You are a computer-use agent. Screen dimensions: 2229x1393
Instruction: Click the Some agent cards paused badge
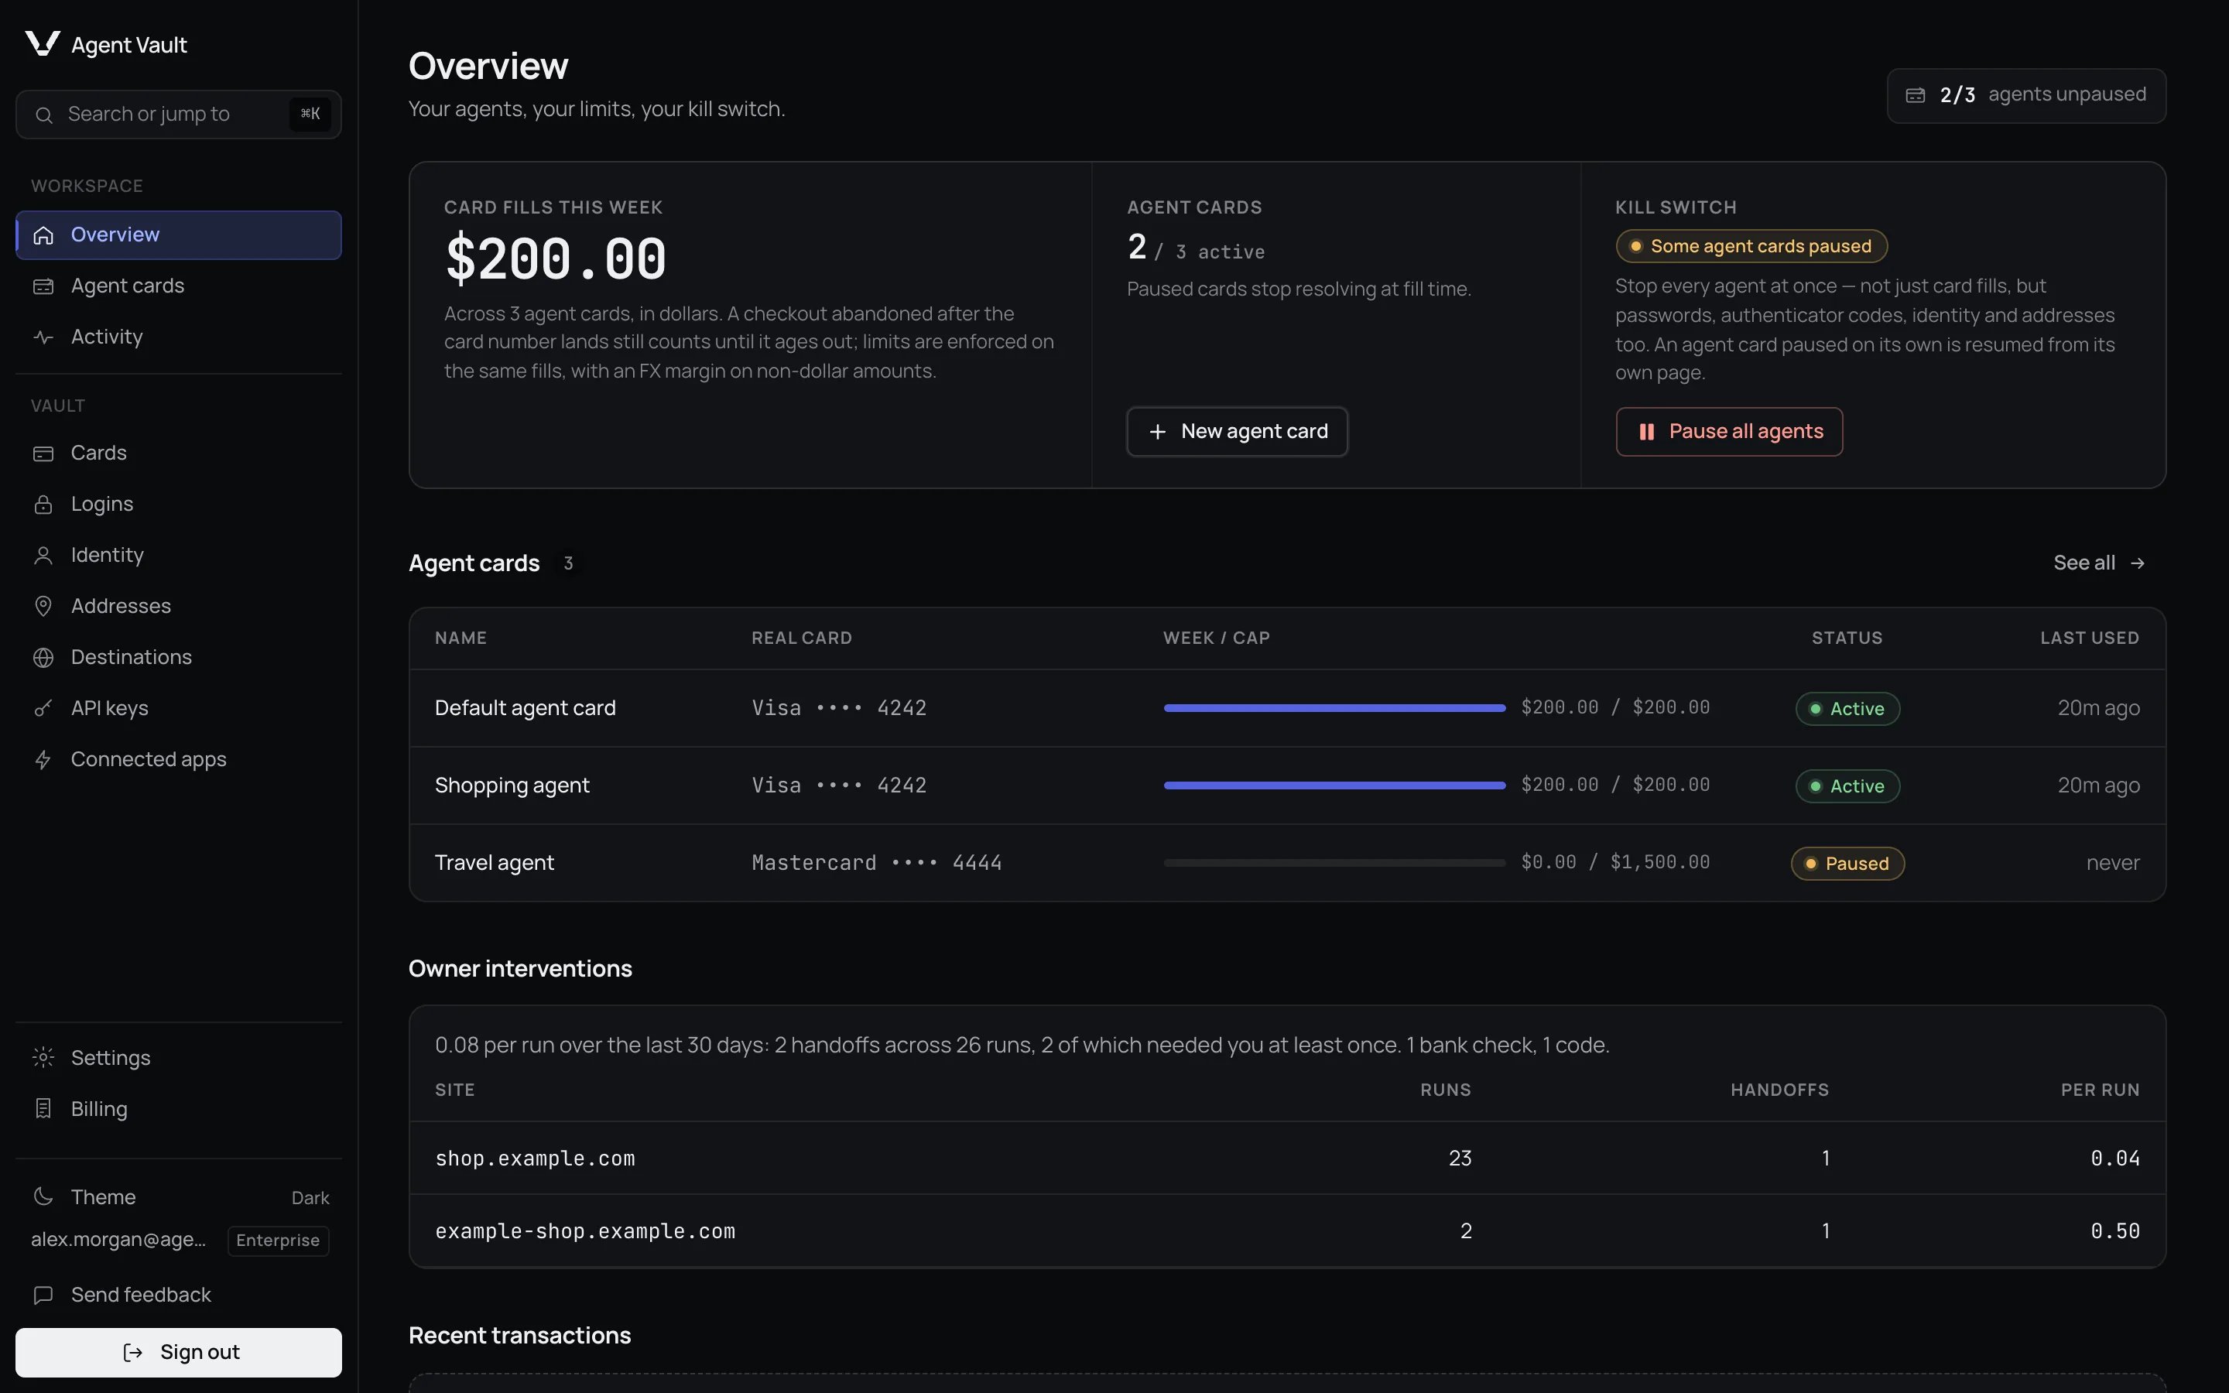click(x=1752, y=246)
